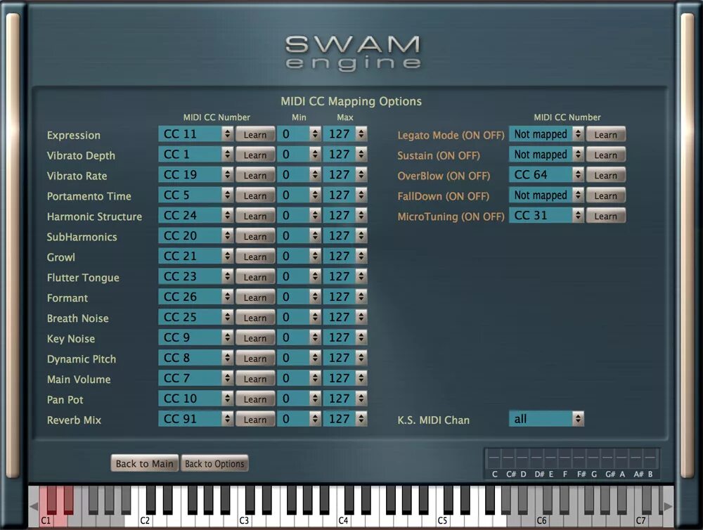This screenshot has width=703, height=530.
Task: Open Flutter Tongue CC 23 dropdown
Action: (x=195, y=276)
